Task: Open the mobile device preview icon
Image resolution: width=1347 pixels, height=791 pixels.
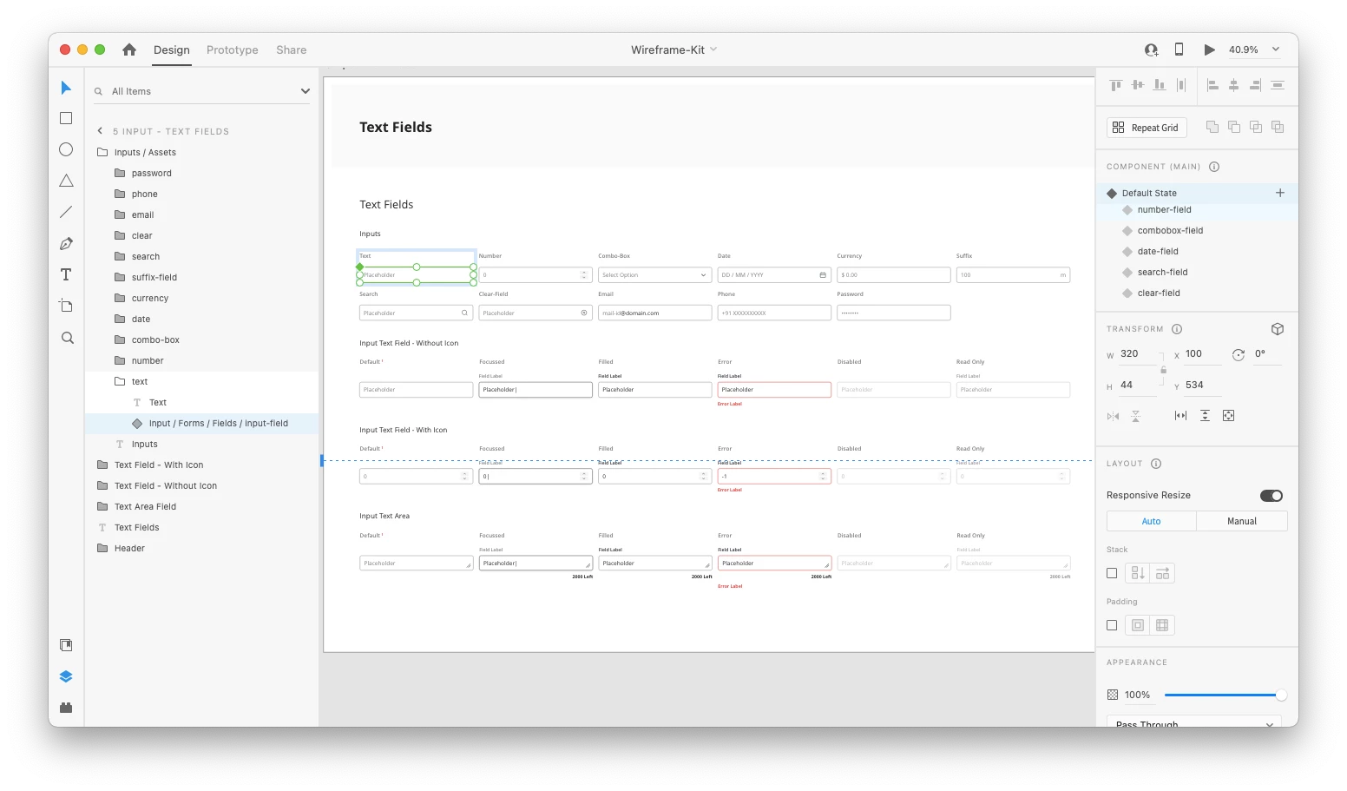Action: click(1179, 49)
